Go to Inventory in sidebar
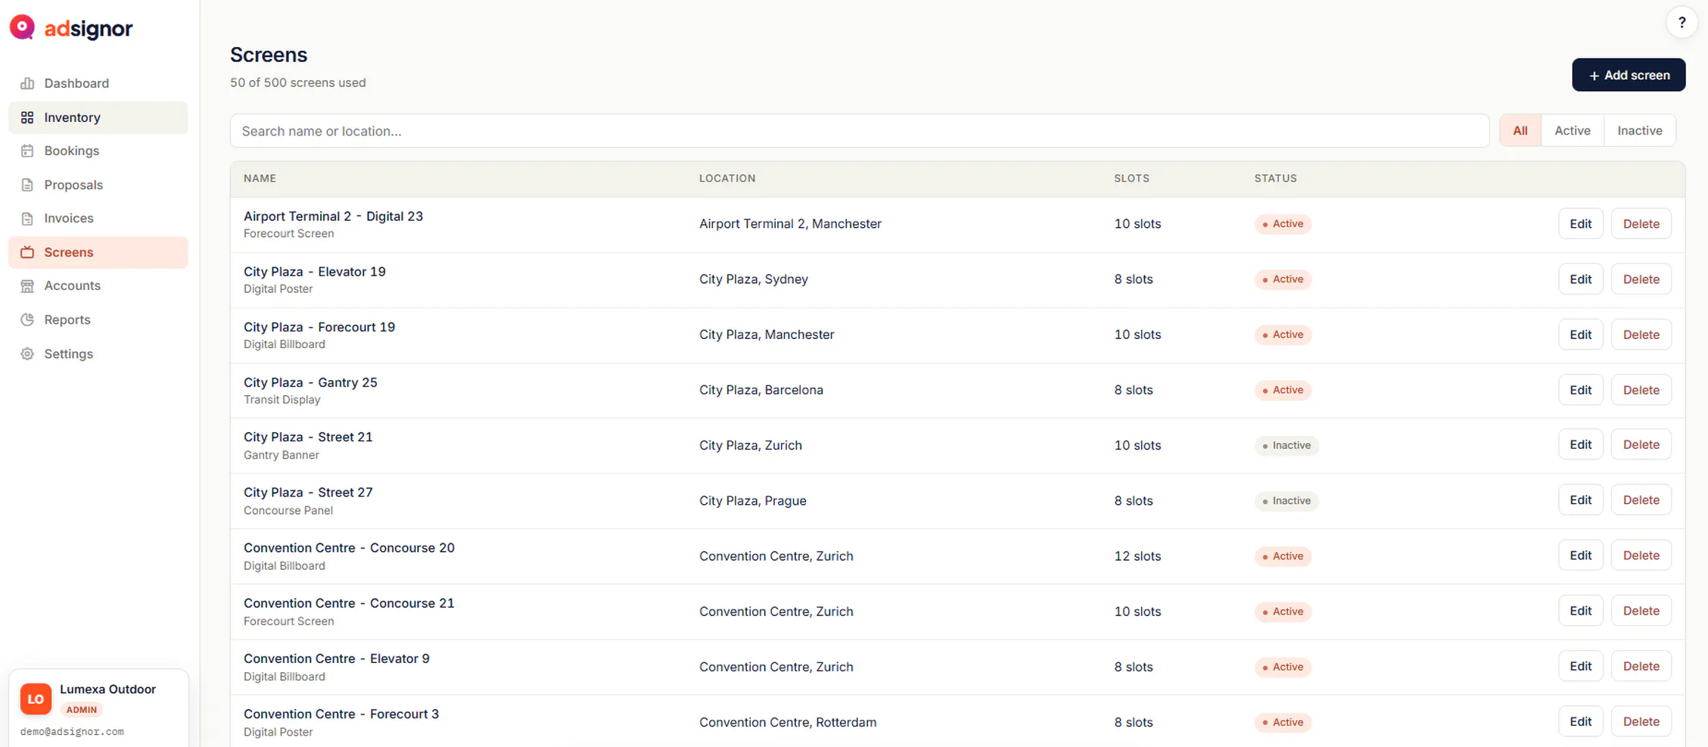Viewport: 1708px width, 747px height. pos(98,117)
